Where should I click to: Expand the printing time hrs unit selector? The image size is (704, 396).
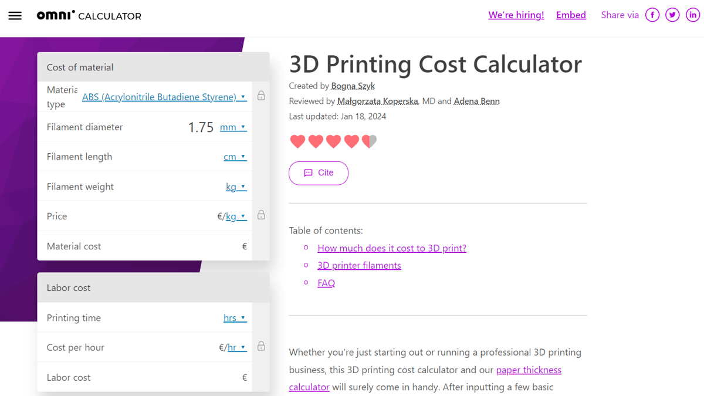[235, 317]
